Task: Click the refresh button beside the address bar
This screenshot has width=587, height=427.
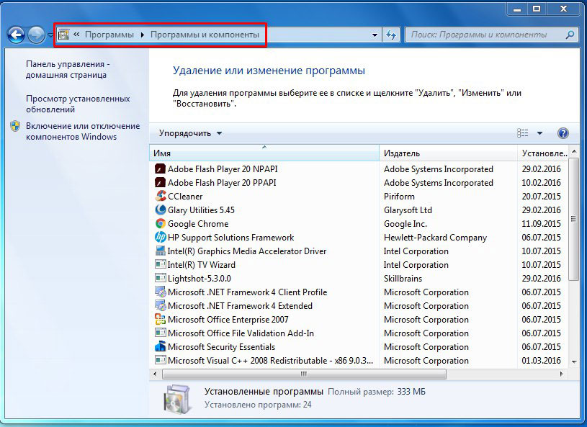Action: tap(392, 35)
